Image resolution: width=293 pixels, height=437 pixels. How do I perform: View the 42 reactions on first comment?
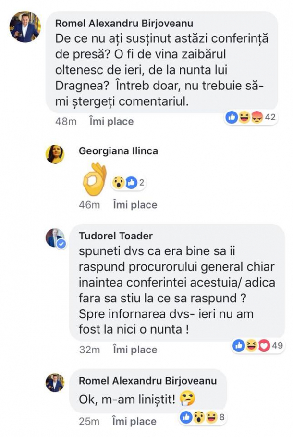tap(251, 118)
